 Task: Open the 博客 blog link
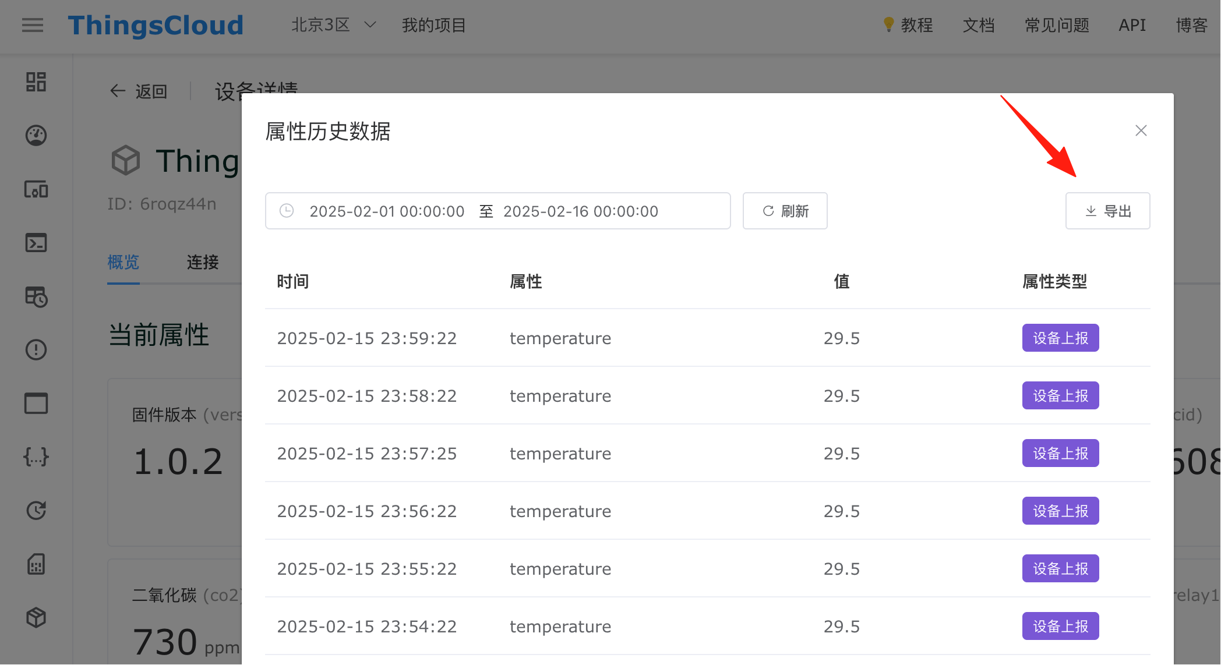(1191, 25)
